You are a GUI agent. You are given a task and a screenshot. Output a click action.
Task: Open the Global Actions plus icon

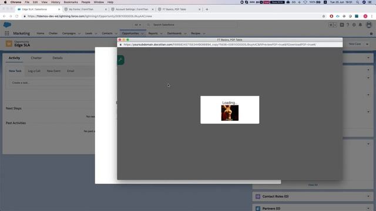pyautogui.click(x=342, y=25)
